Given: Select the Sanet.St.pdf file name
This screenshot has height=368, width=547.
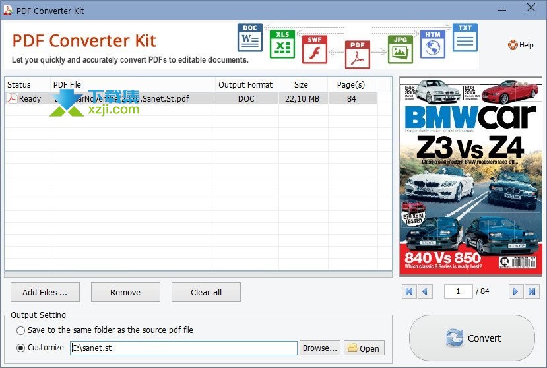Looking at the screenshot, I should [x=122, y=99].
